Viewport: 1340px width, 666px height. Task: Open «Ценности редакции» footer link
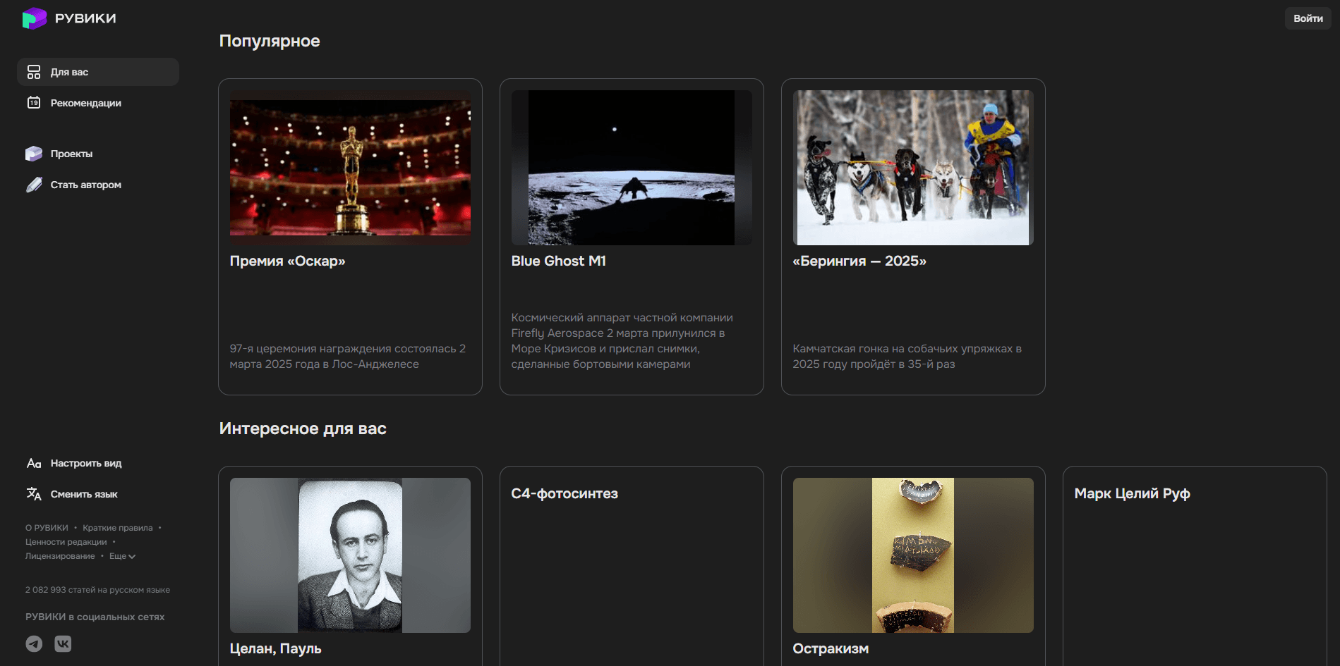point(66,542)
